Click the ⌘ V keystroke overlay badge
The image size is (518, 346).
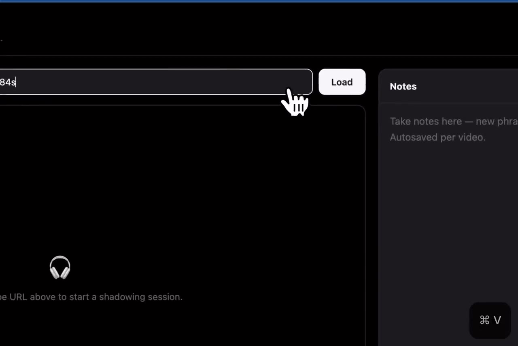click(490, 320)
